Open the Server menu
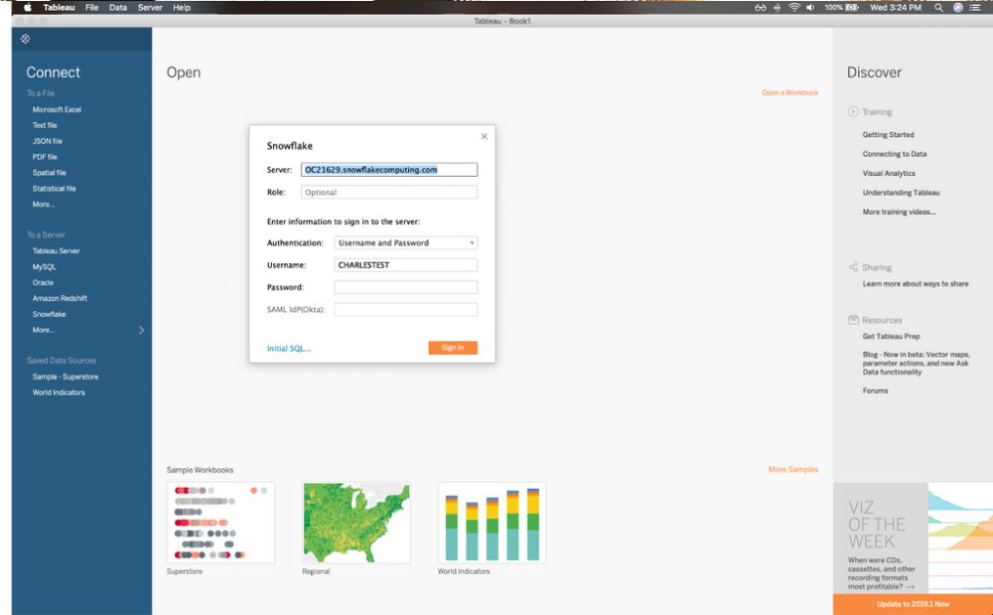The image size is (993, 615). (150, 8)
